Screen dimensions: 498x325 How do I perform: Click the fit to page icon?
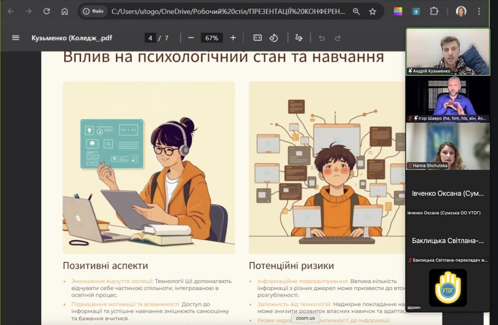pos(258,38)
